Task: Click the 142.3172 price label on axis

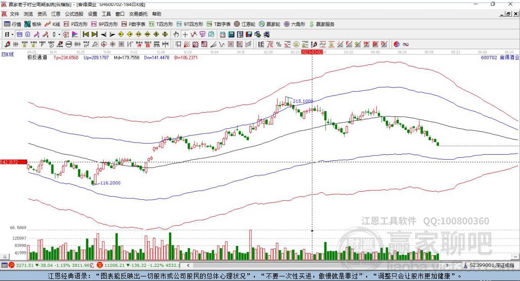Action: coord(14,162)
